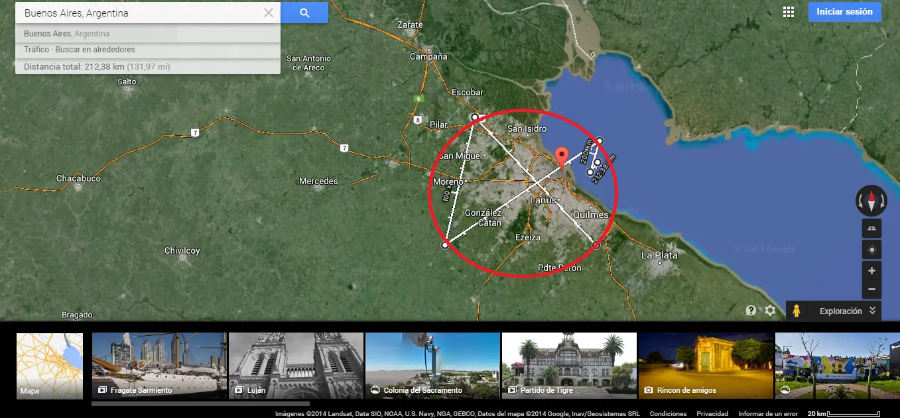
Task: Click the my location target icon
Action: coord(871,250)
